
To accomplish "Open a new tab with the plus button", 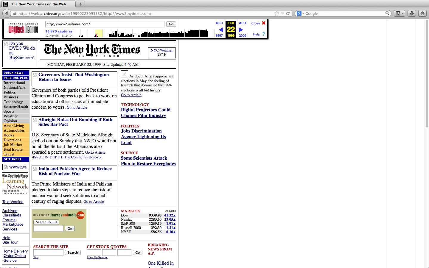I will click(80, 4).
